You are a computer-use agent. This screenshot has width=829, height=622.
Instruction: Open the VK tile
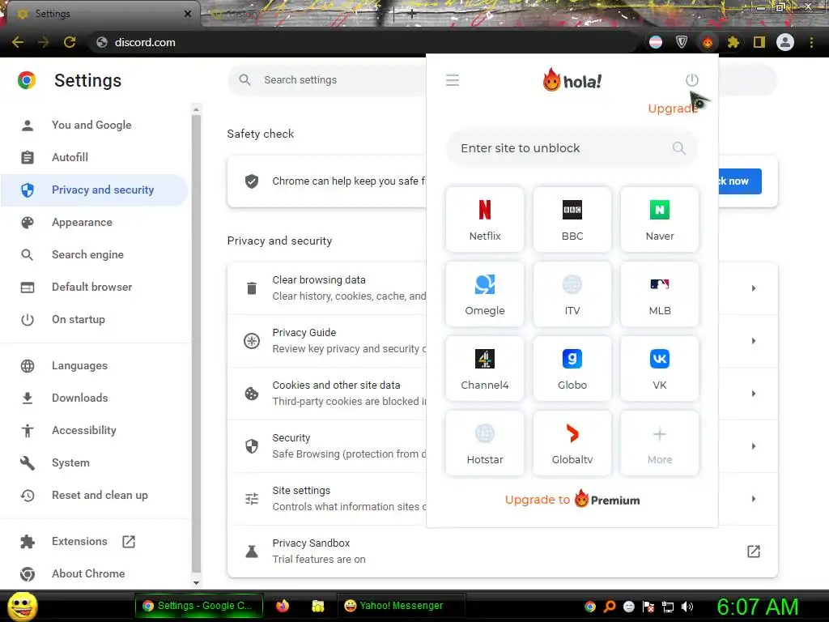(659, 369)
